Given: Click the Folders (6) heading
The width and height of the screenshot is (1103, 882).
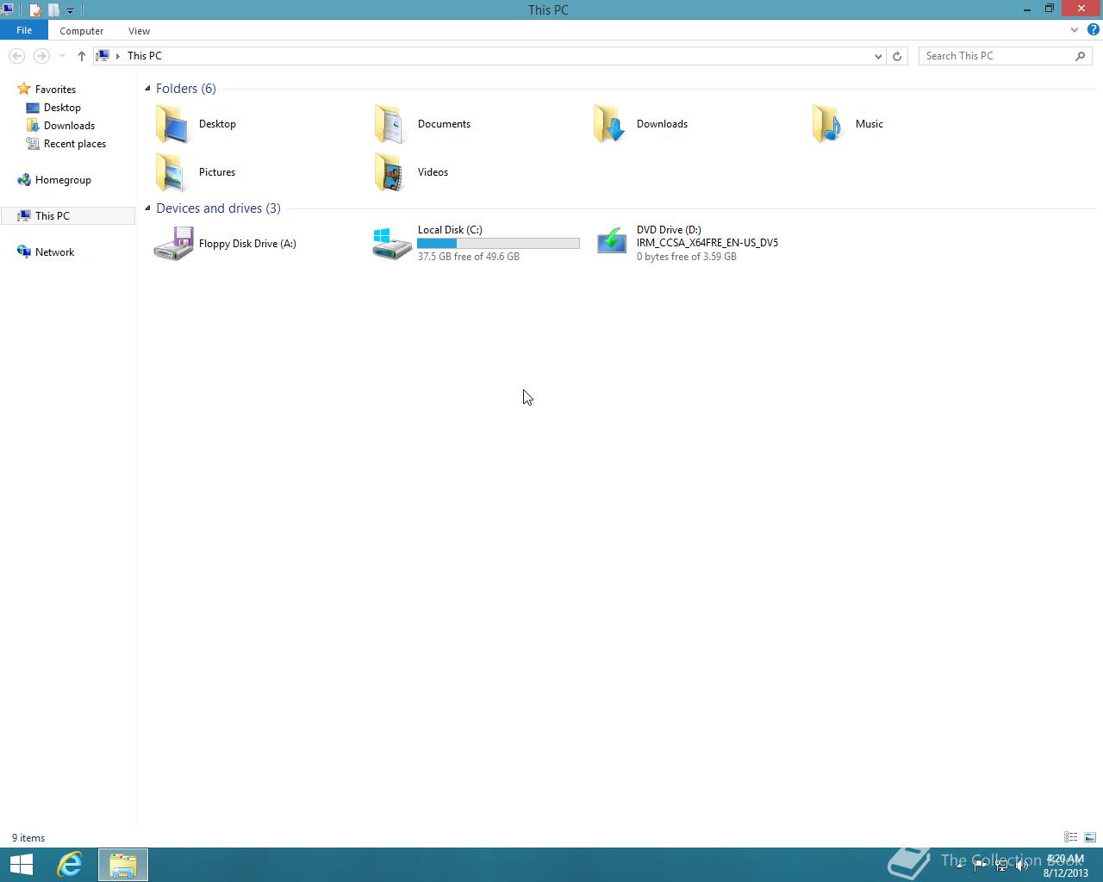Looking at the screenshot, I should click(x=186, y=89).
